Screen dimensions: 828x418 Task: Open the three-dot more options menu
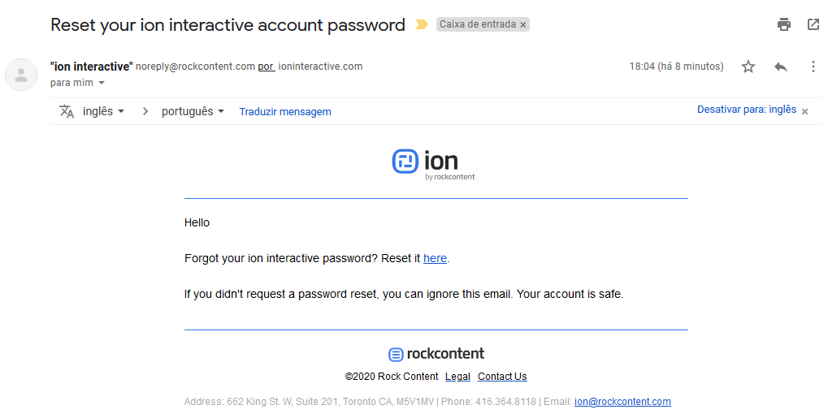pyautogui.click(x=813, y=67)
